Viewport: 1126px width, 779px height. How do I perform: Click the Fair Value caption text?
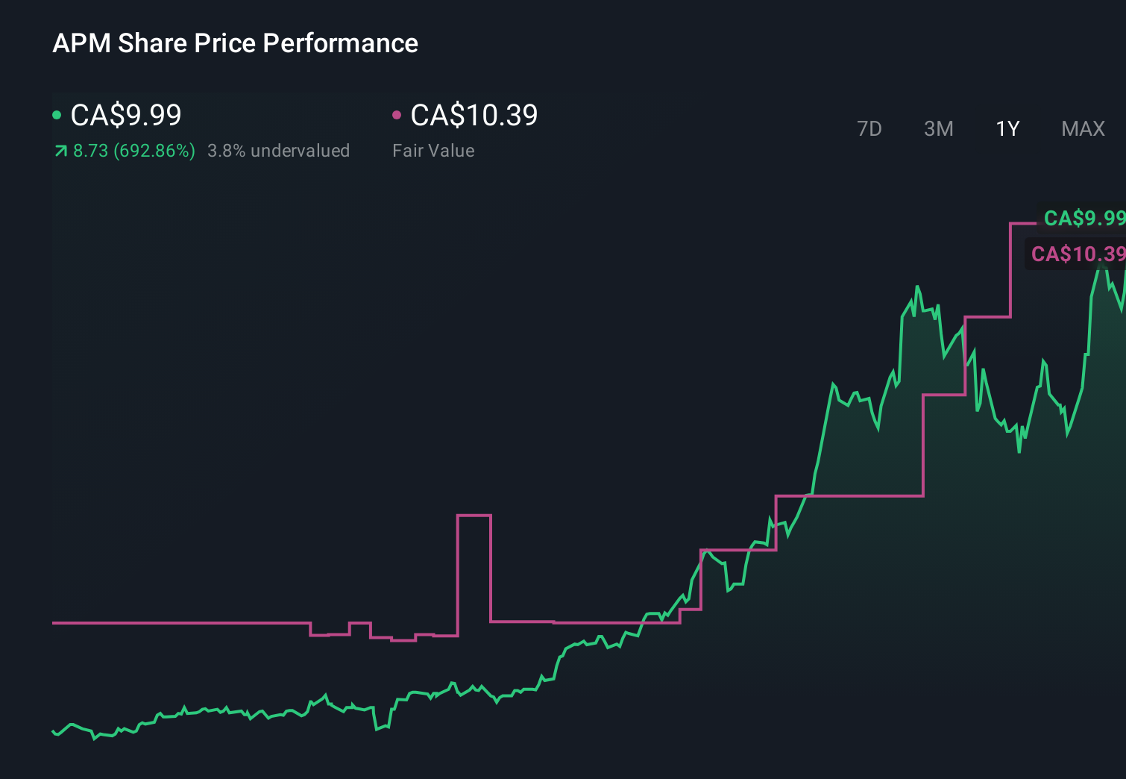[x=433, y=150]
